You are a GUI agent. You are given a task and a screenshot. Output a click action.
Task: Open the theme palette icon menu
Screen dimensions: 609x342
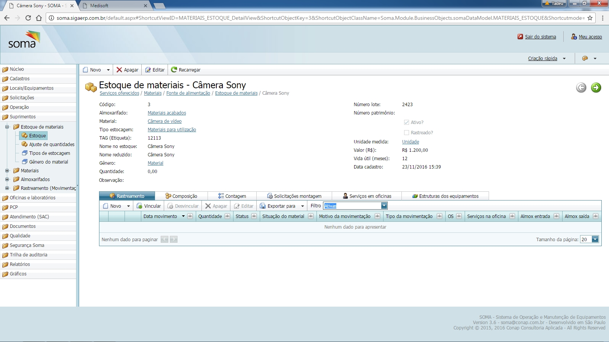click(585, 58)
